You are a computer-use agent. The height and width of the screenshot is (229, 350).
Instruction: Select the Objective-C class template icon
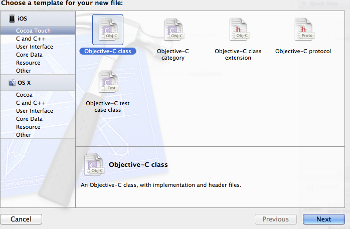tap(108, 30)
